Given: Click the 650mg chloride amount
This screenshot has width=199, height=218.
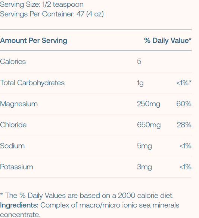Looking at the screenshot, I should point(149,125).
